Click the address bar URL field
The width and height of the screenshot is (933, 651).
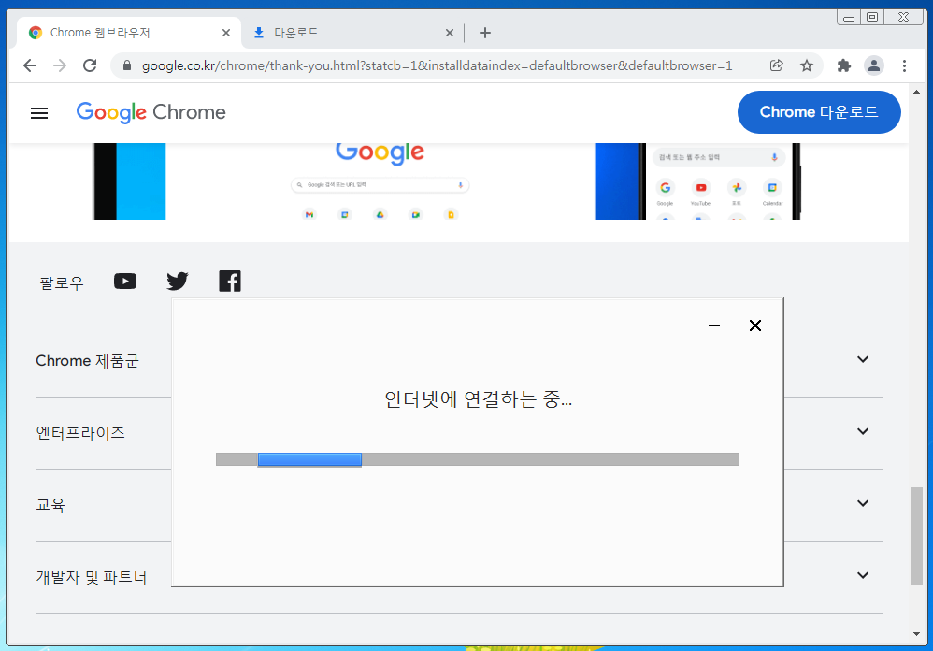pos(438,65)
